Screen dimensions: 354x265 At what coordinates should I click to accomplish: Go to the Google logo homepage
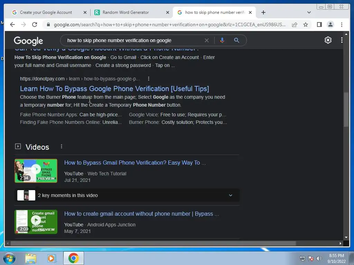coord(28,41)
